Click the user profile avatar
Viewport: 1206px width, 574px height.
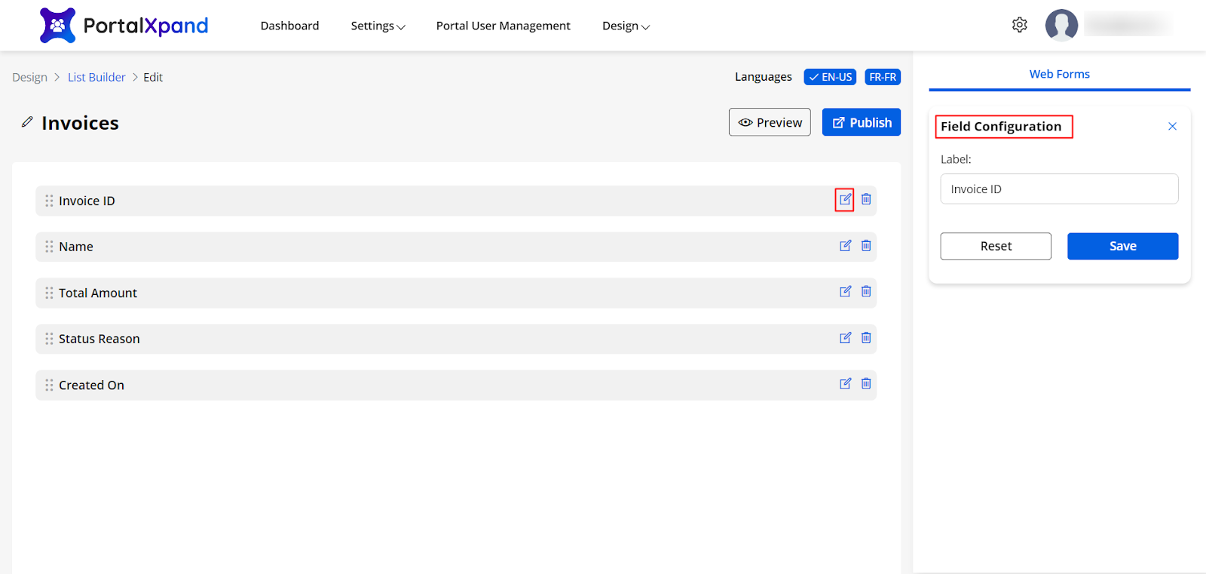coord(1061,25)
